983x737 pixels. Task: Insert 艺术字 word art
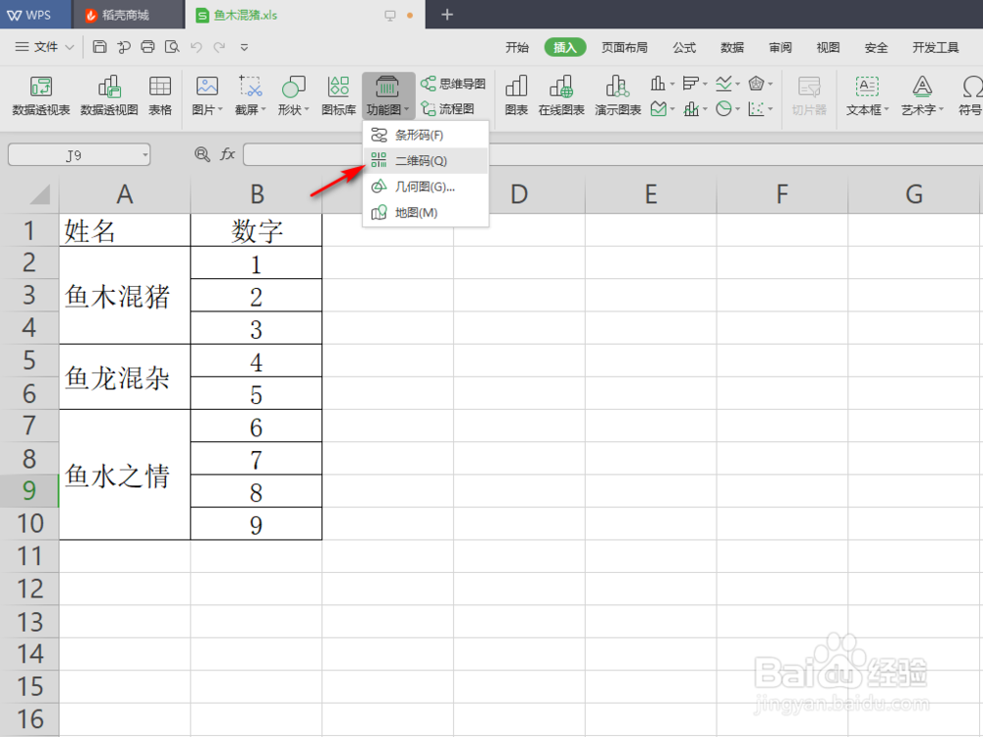coord(922,95)
